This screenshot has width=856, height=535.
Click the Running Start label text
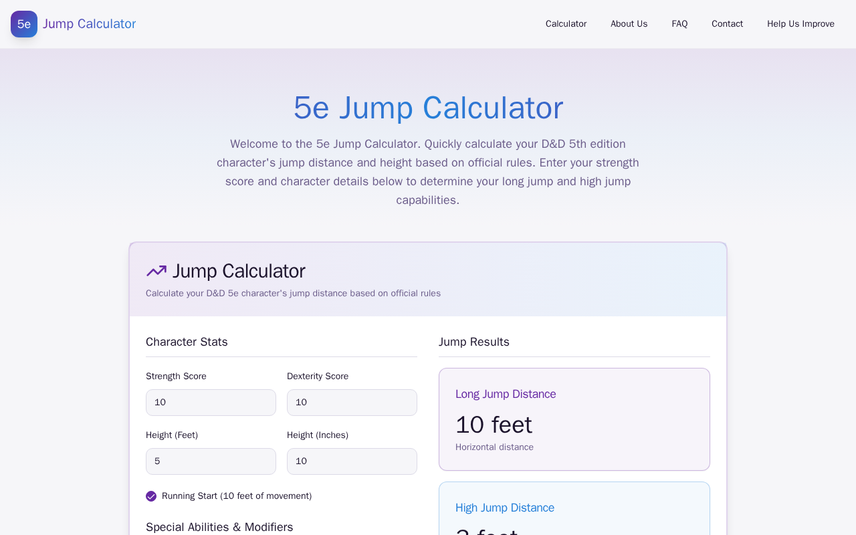click(x=237, y=496)
